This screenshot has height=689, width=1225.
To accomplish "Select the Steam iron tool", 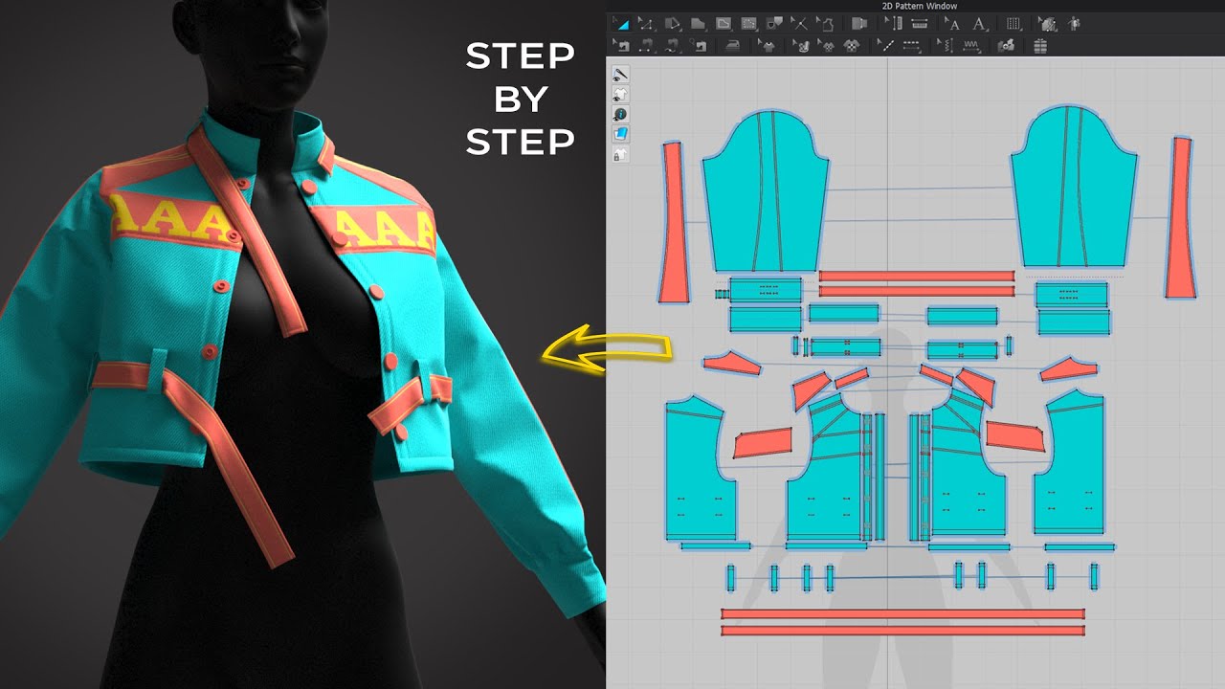I will point(733,45).
